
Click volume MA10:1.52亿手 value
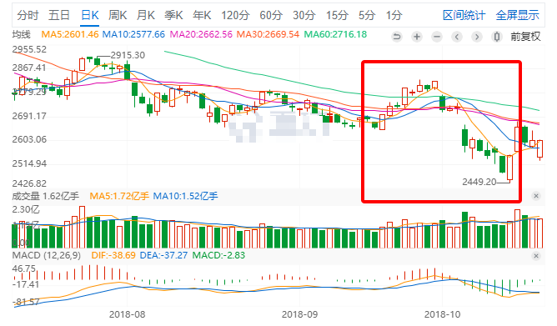click(x=185, y=196)
